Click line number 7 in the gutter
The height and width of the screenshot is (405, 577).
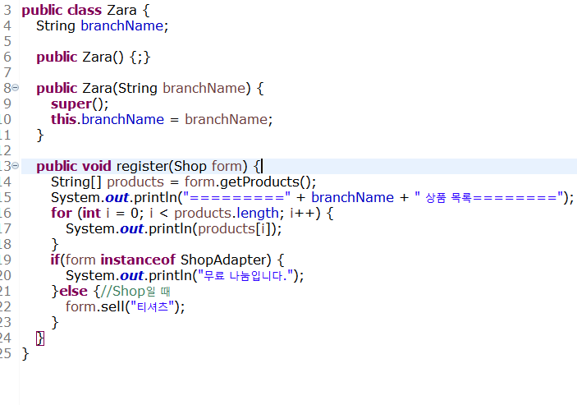(x=7, y=73)
